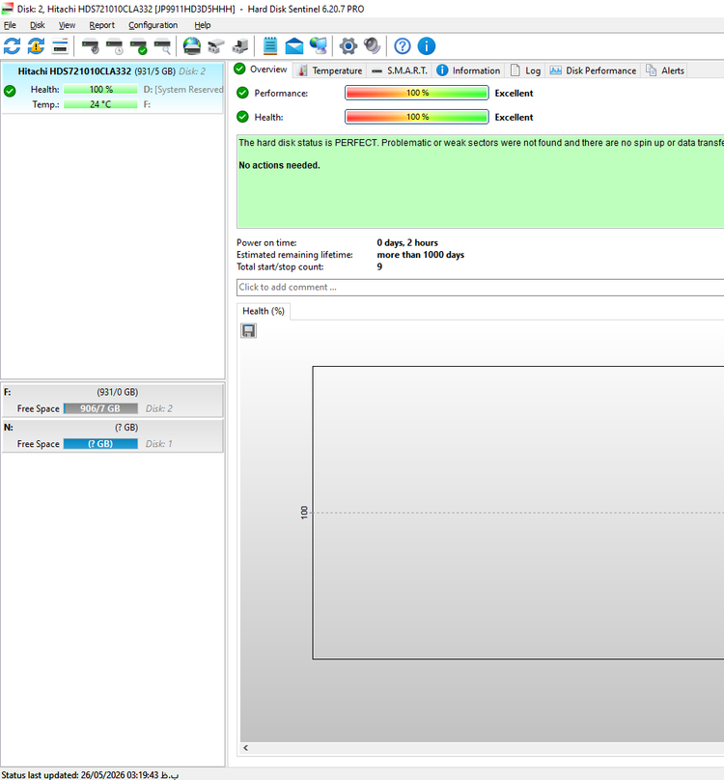Select the N: partition entry
The height and width of the screenshot is (780, 724).
[x=113, y=435]
